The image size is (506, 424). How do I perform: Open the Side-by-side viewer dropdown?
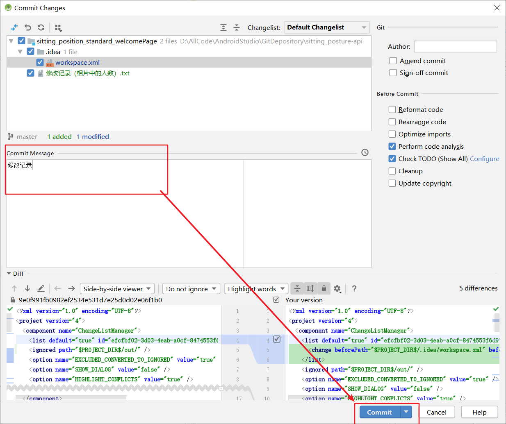tap(117, 289)
